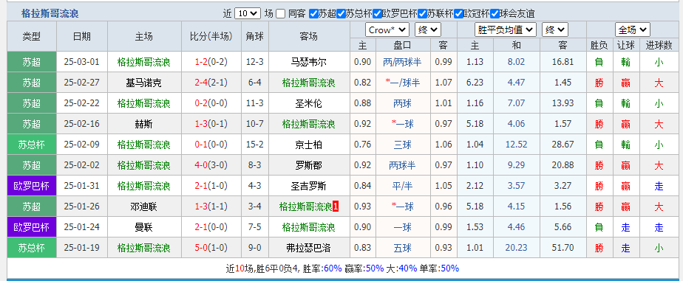The width and height of the screenshot is (683, 281).
Task: Click the corner count 12-3
Action: (255, 62)
